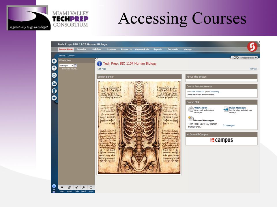
Task: Collapse sidebar using arrow icon at panel corner
Action: pyautogui.click(x=96, y=59)
